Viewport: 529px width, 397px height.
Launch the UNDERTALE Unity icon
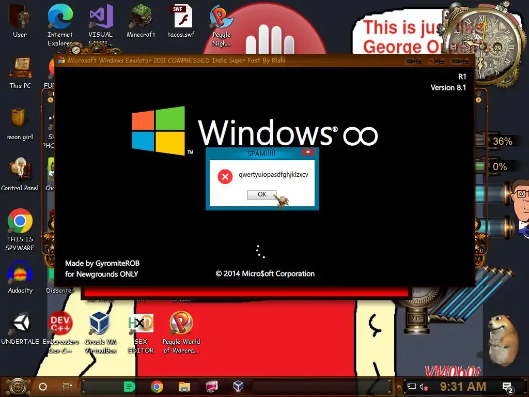click(20, 328)
